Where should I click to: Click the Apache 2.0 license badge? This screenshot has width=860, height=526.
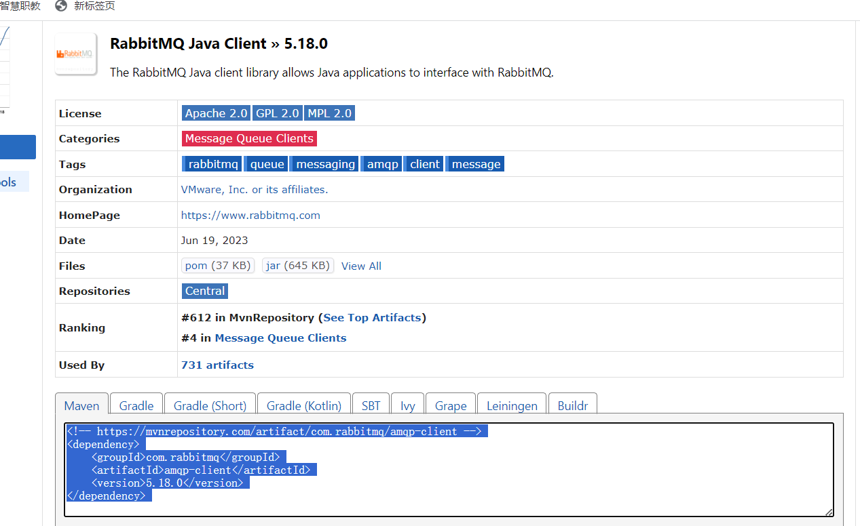[x=216, y=113]
